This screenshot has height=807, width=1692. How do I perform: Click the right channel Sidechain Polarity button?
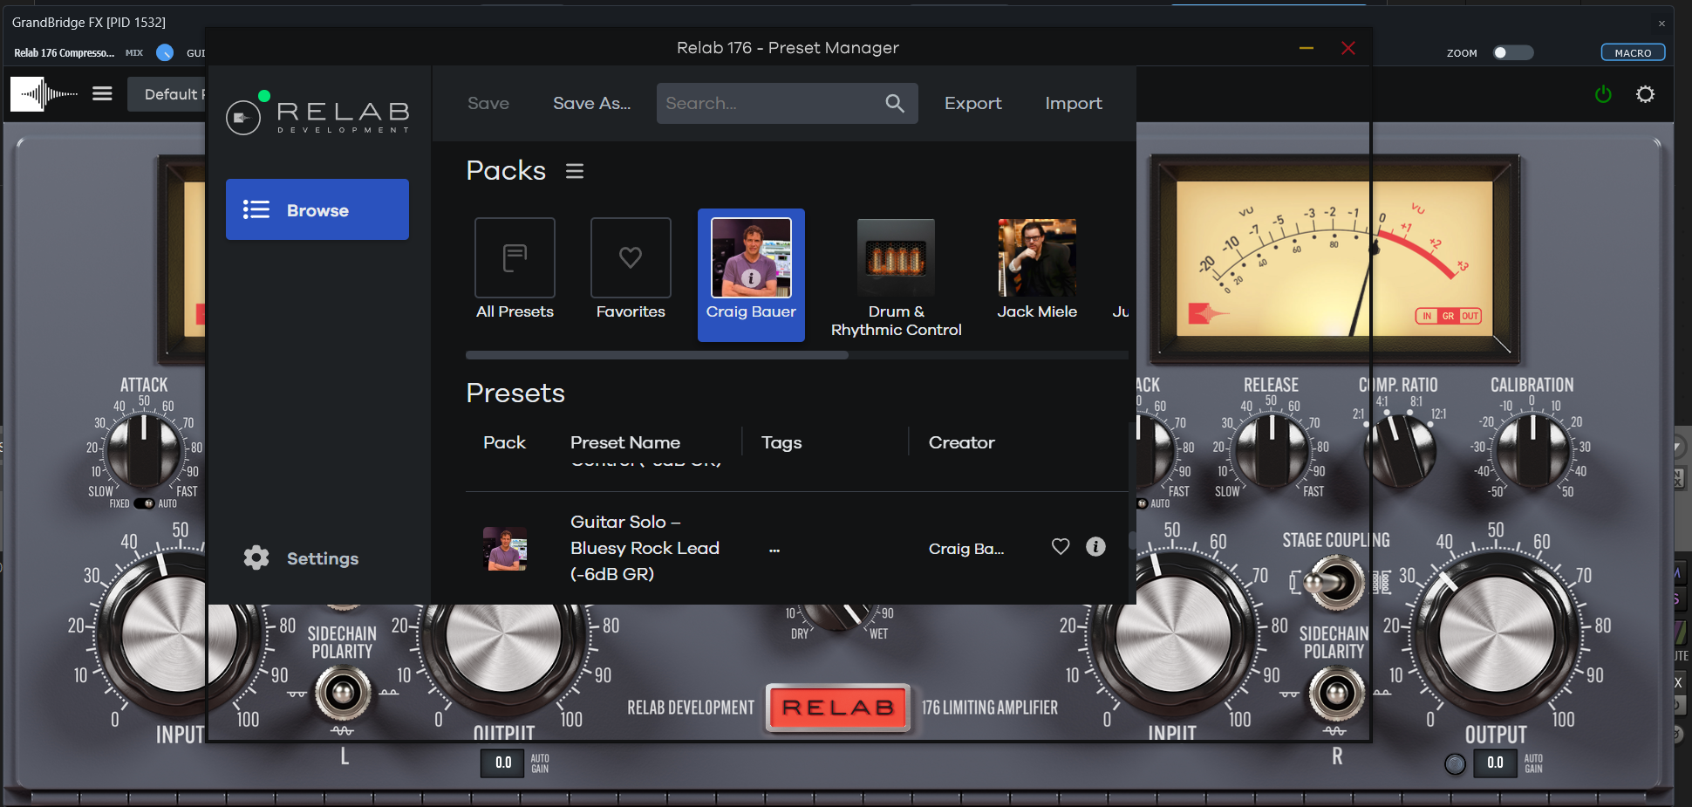click(1336, 694)
